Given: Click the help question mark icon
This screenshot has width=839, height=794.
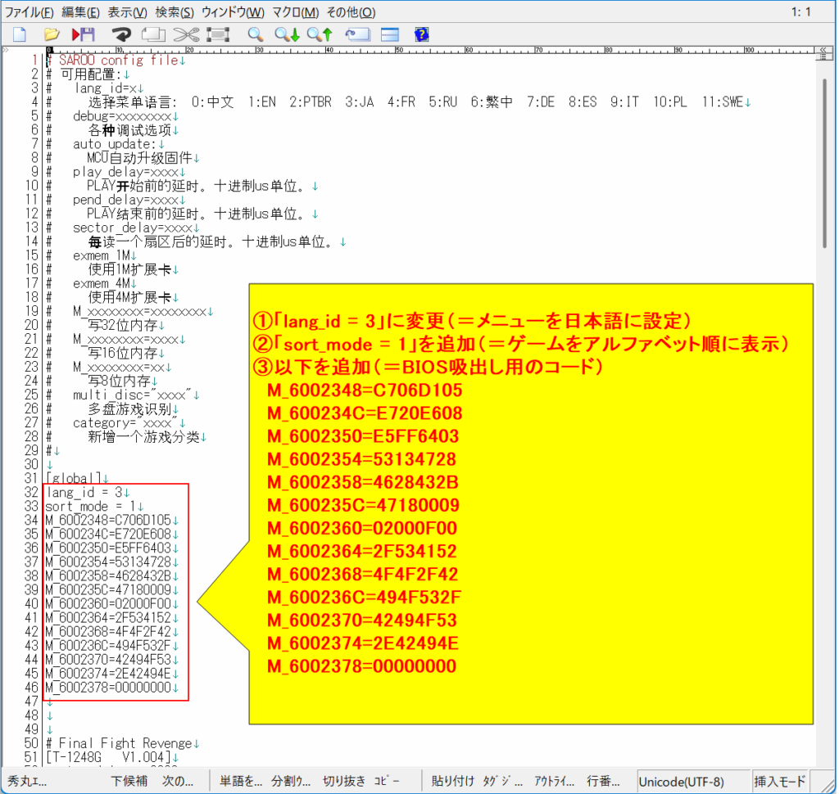Looking at the screenshot, I should pyautogui.click(x=422, y=34).
